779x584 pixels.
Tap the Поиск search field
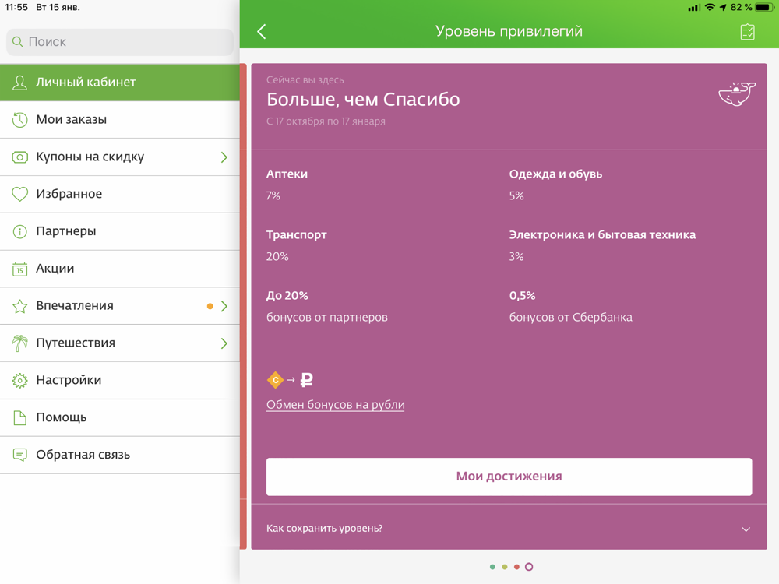120,42
